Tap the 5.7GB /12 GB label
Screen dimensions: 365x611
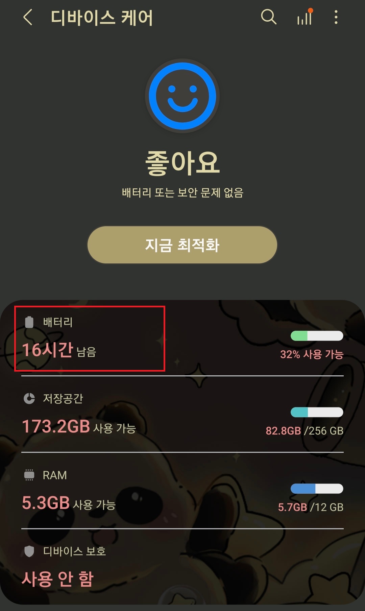(x=311, y=507)
